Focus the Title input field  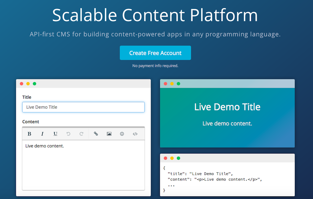point(83,107)
